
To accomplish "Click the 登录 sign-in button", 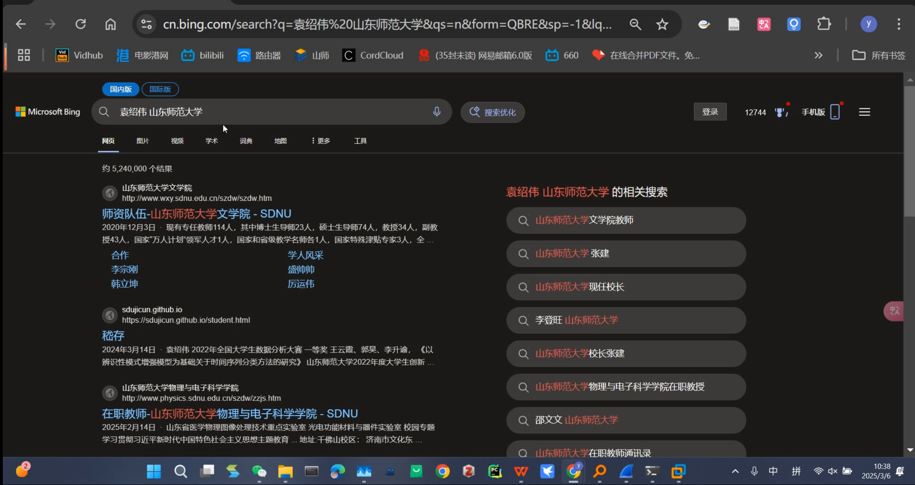I will [x=710, y=112].
